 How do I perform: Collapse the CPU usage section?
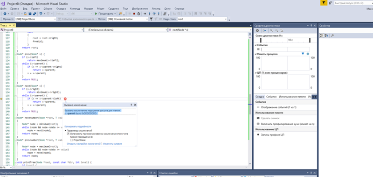256,73
